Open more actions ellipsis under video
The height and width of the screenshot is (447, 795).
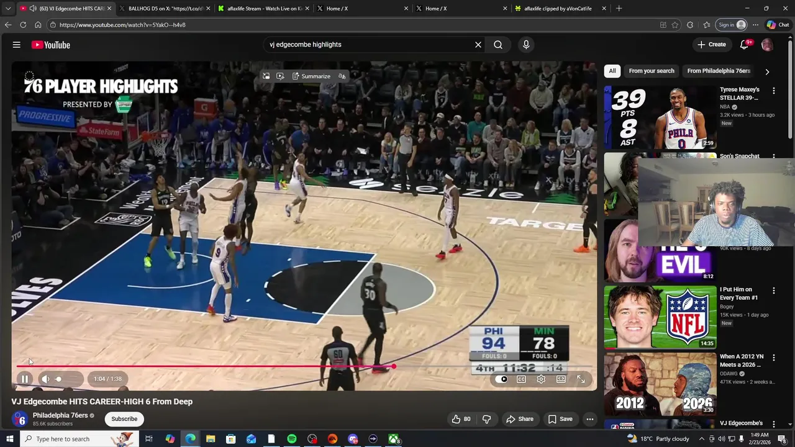pos(590,419)
